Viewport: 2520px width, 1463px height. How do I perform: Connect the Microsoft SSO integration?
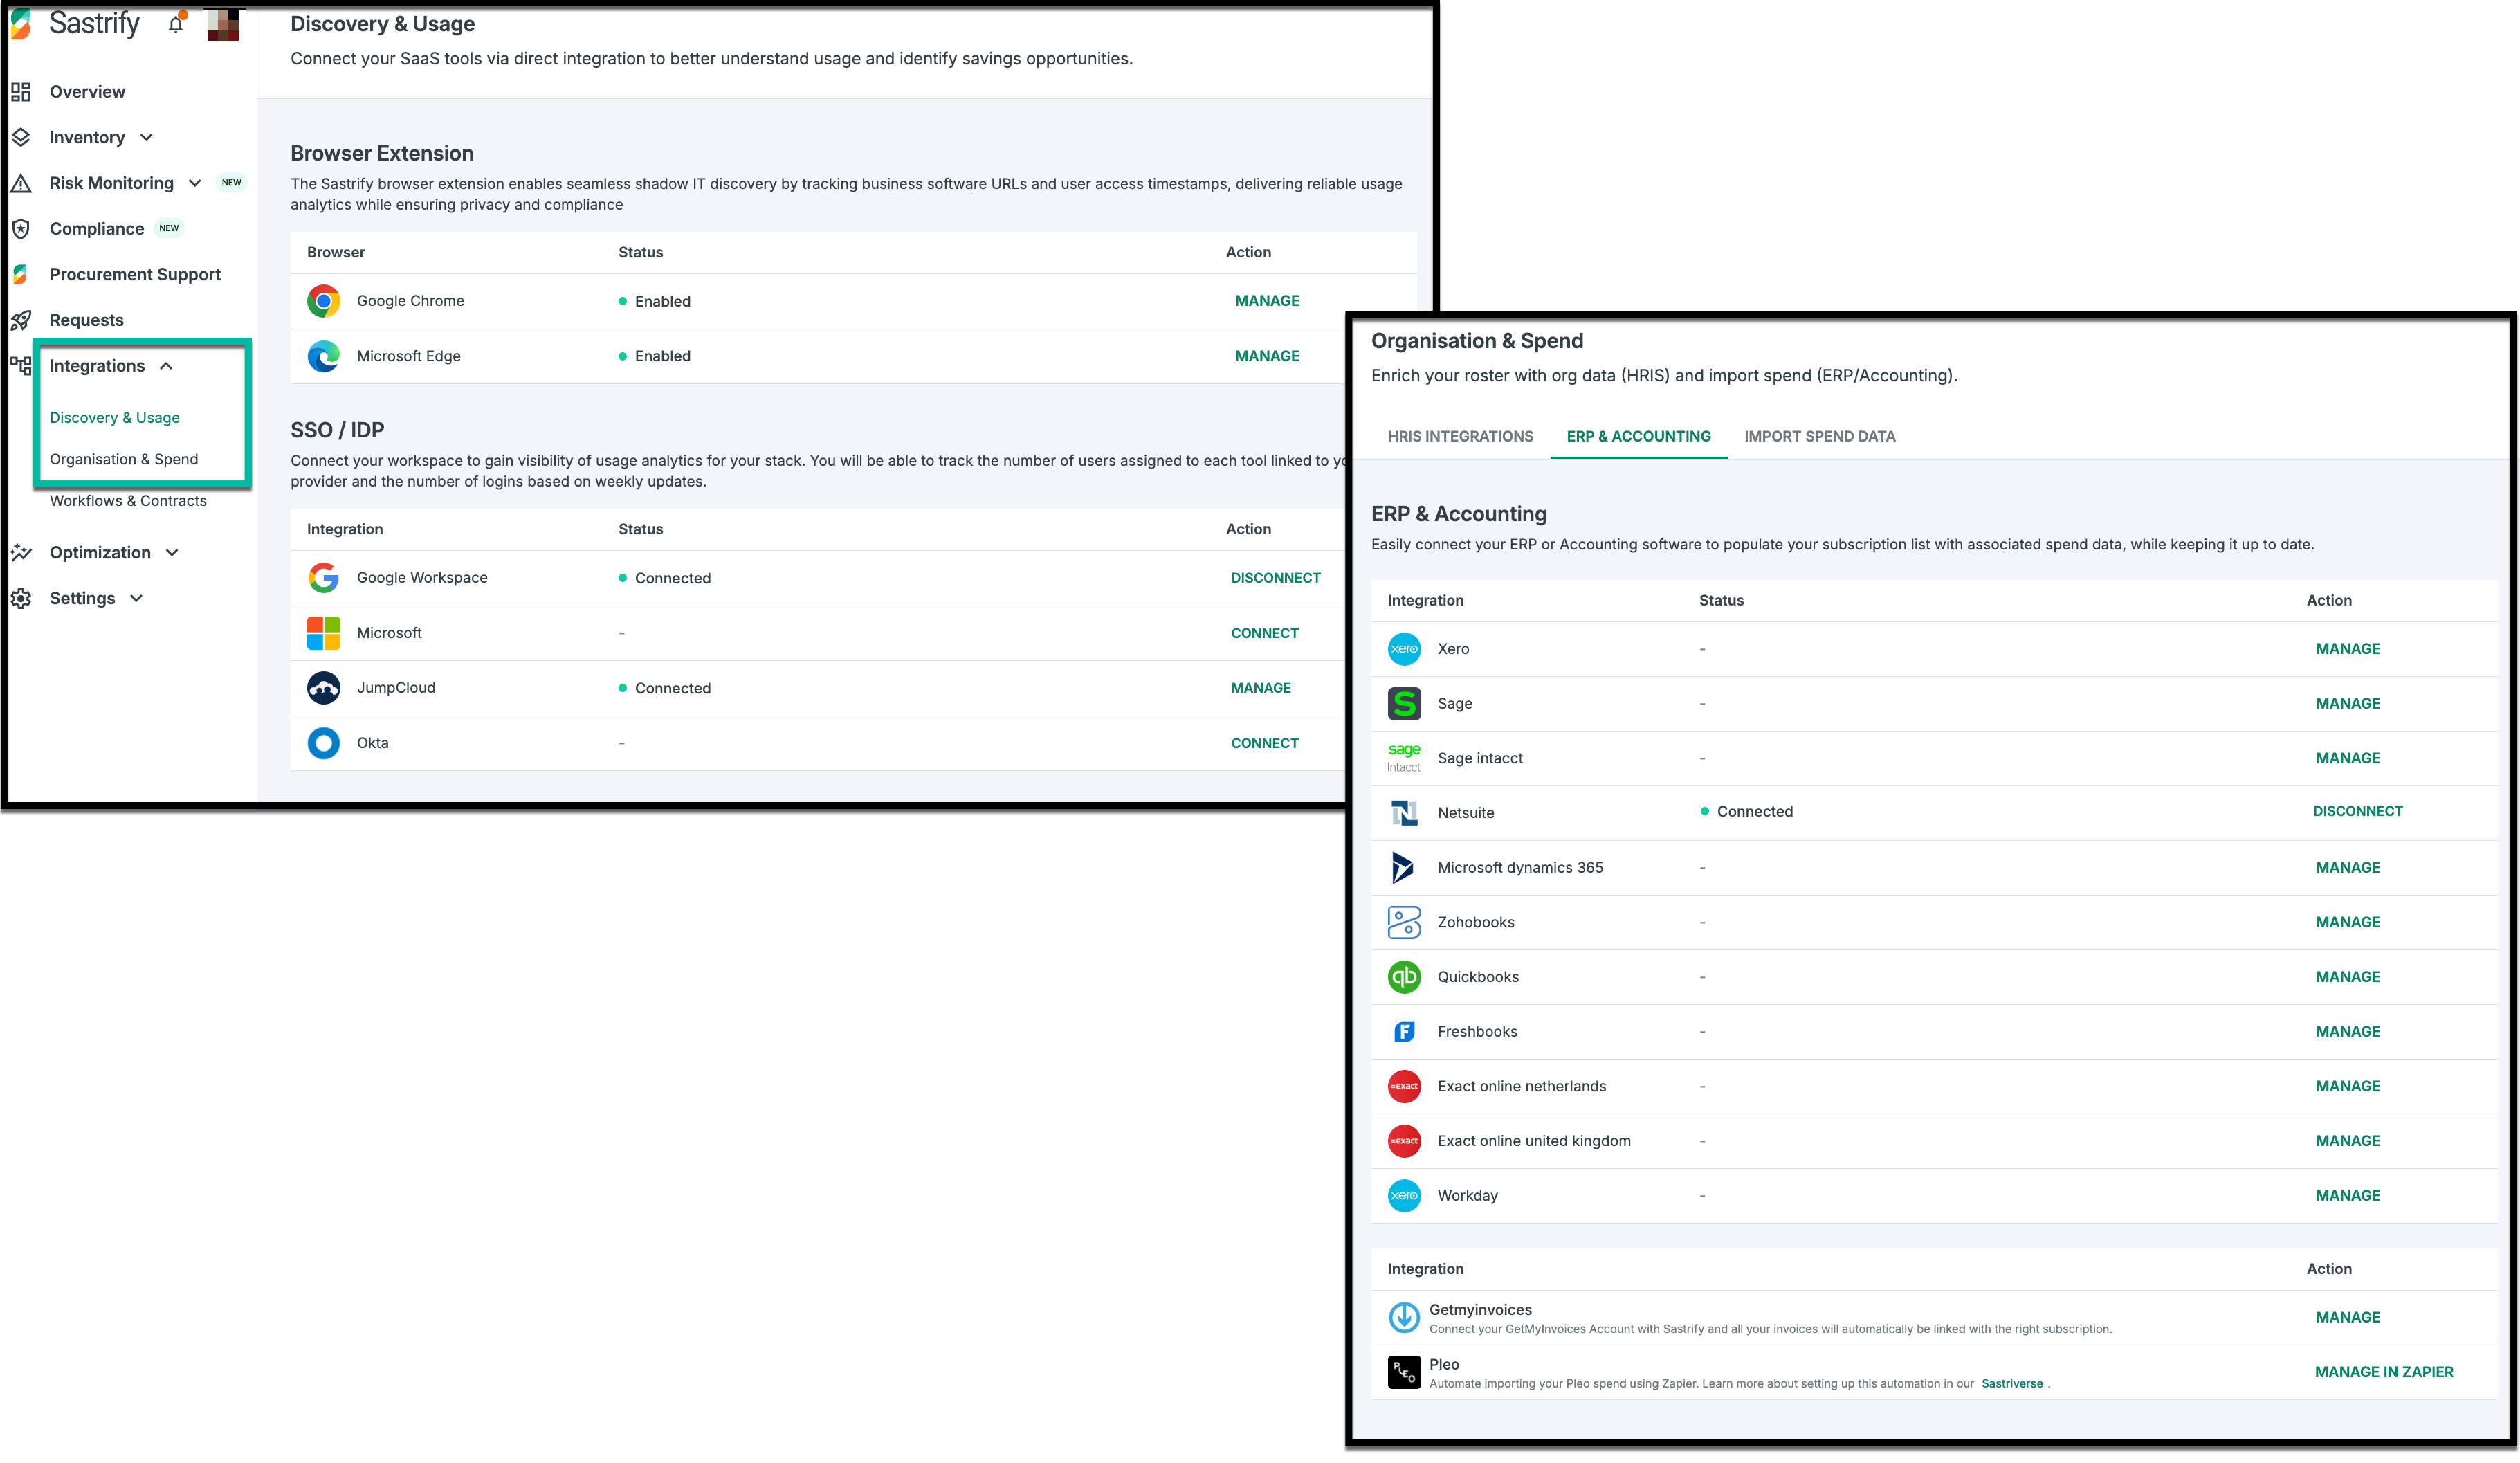point(1264,633)
